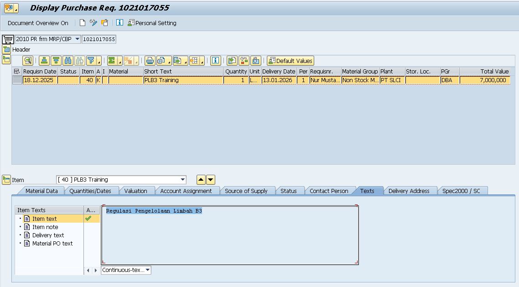Viewport: 519px width, 287px height.
Task: Toggle Display/Change mode icon
Action: coord(93,23)
